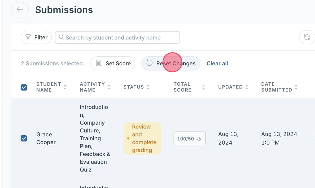Sort by Status column arrows
The image size is (315, 188).
148,87
